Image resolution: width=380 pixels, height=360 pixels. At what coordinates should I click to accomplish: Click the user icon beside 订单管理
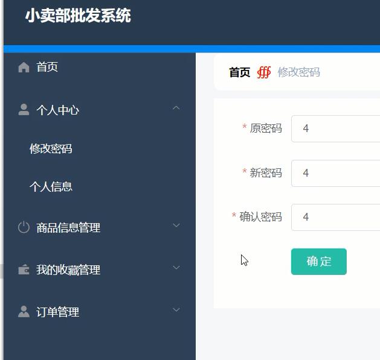24,312
